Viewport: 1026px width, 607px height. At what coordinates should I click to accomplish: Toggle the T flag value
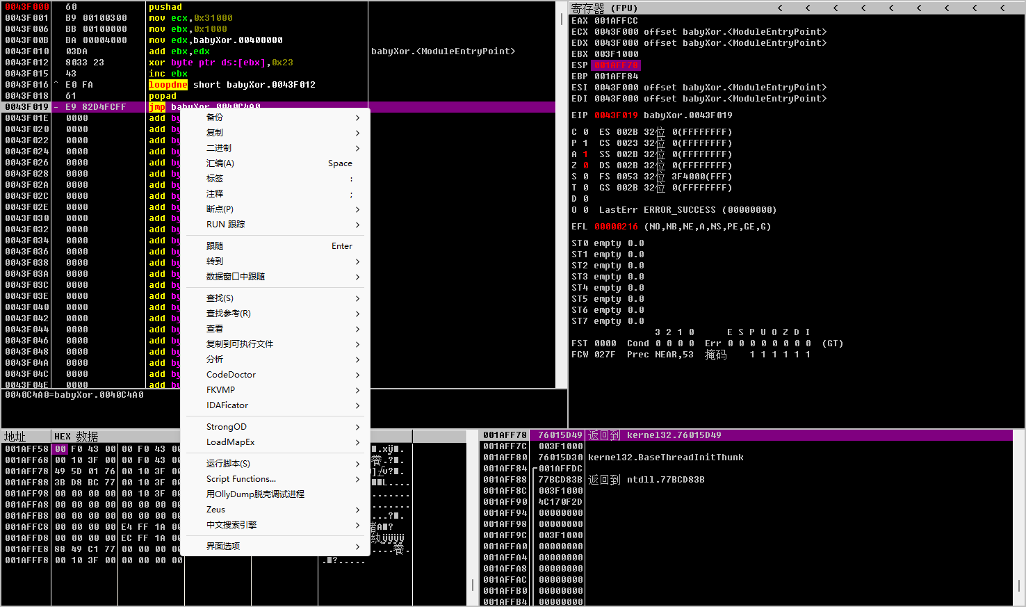586,188
